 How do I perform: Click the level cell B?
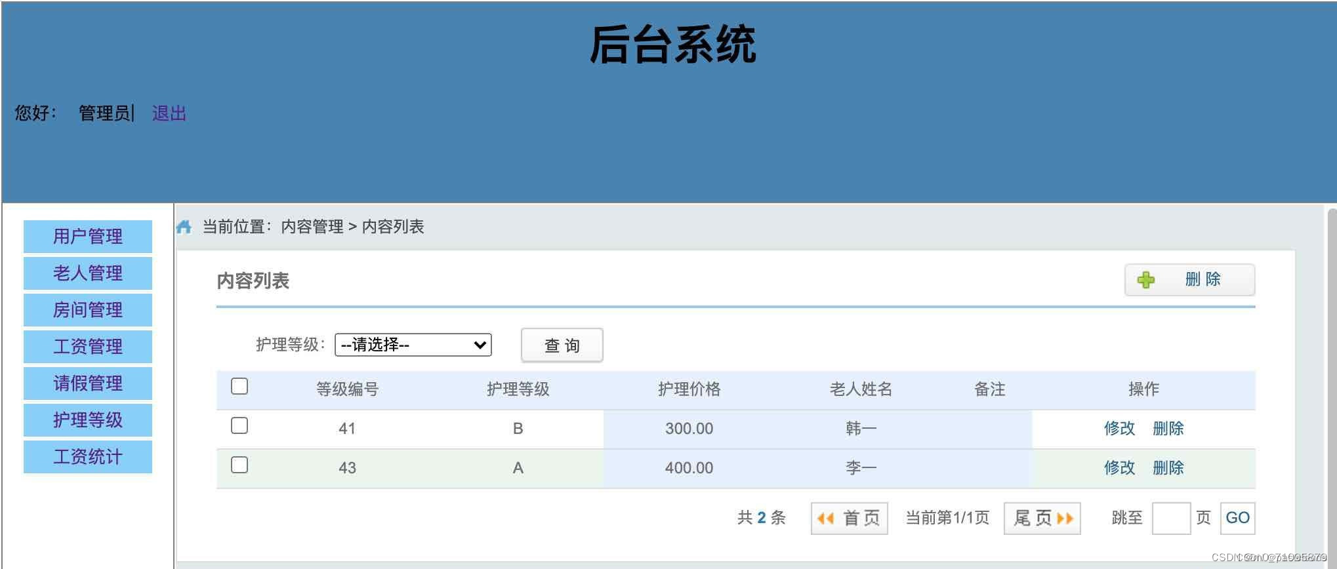(x=518, y=429)
